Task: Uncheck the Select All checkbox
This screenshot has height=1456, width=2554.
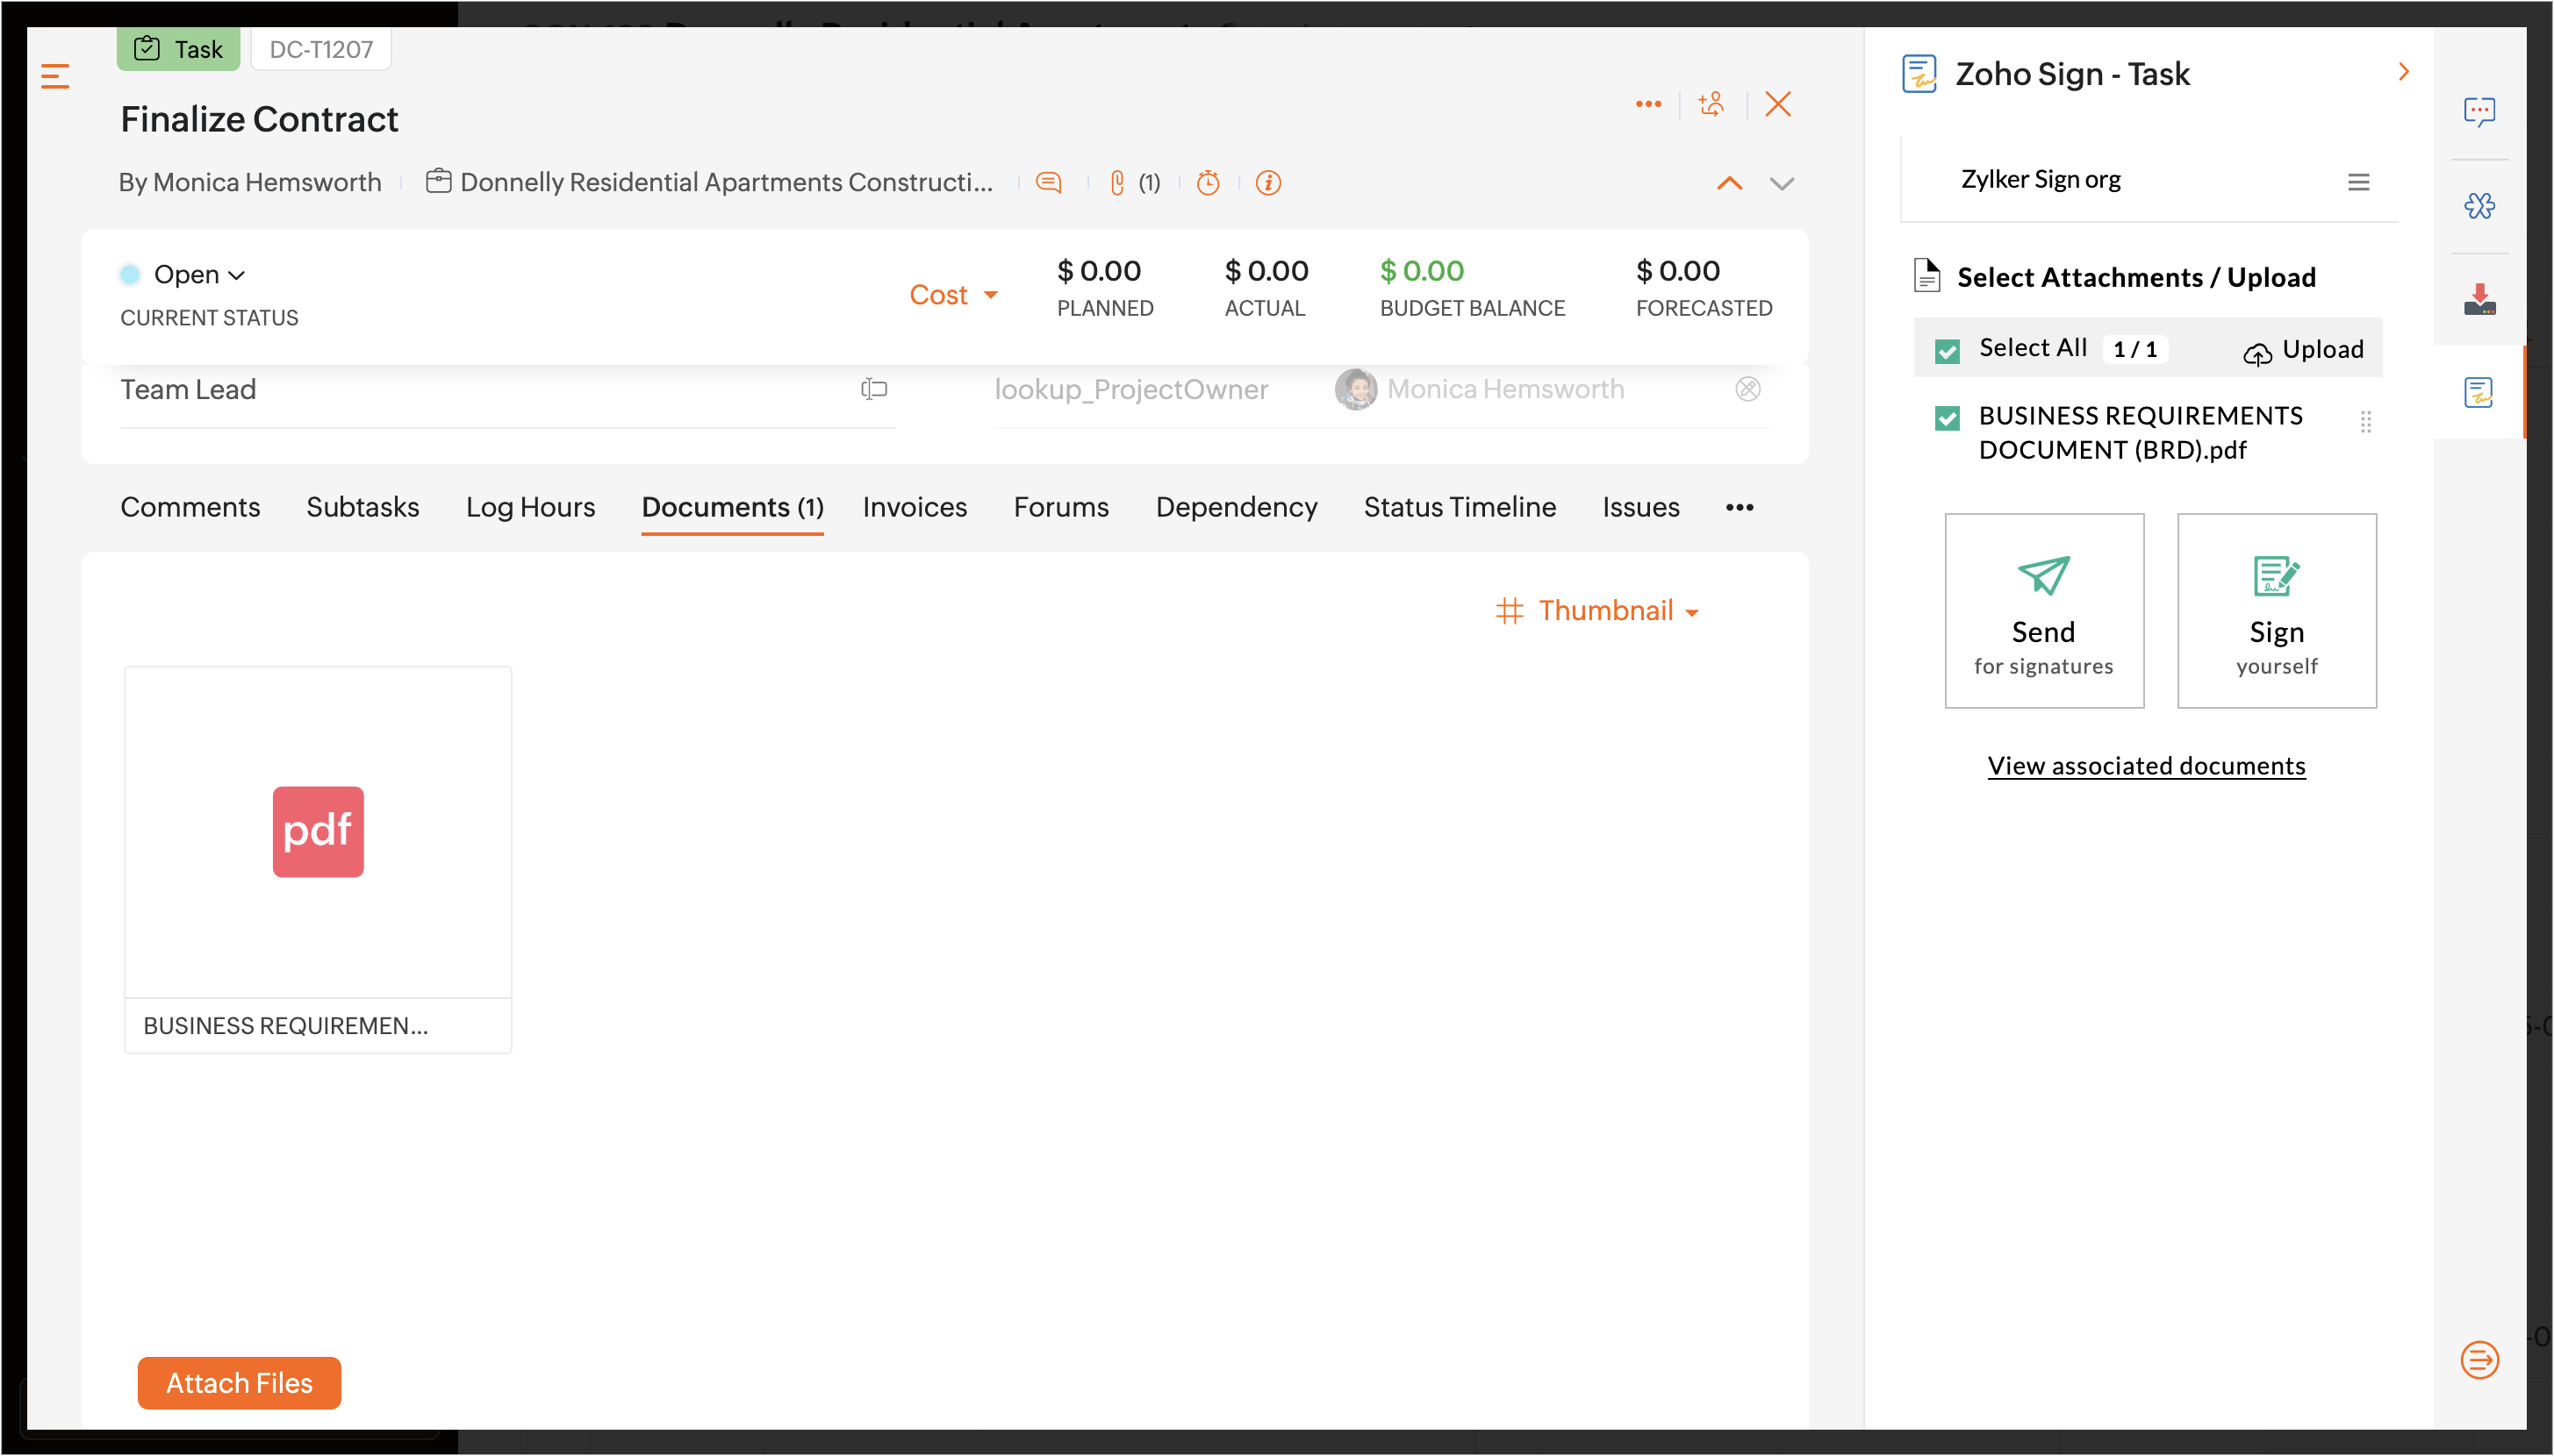Action: click(1947, 350)
